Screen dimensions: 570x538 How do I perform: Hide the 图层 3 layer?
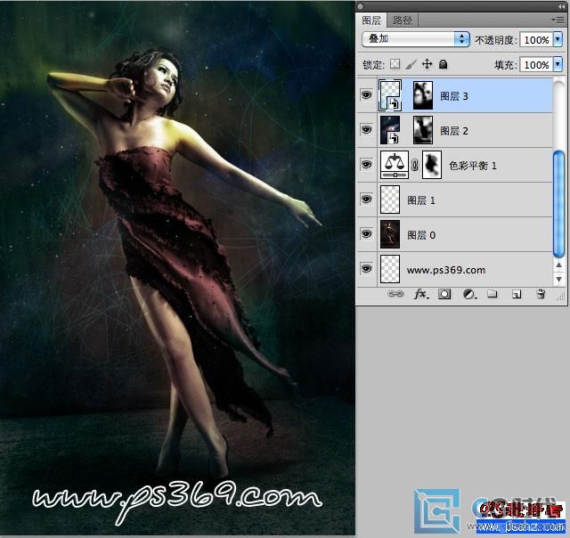tap(366, 95)
